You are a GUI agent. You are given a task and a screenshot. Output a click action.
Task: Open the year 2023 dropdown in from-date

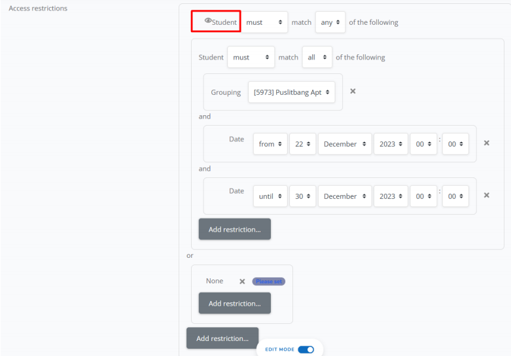pos(391,144)
